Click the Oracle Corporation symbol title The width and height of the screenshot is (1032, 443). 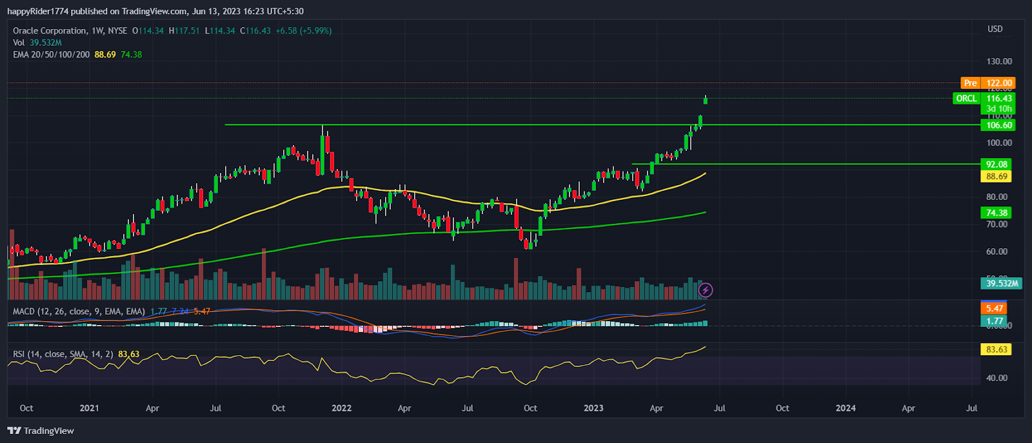50,30
